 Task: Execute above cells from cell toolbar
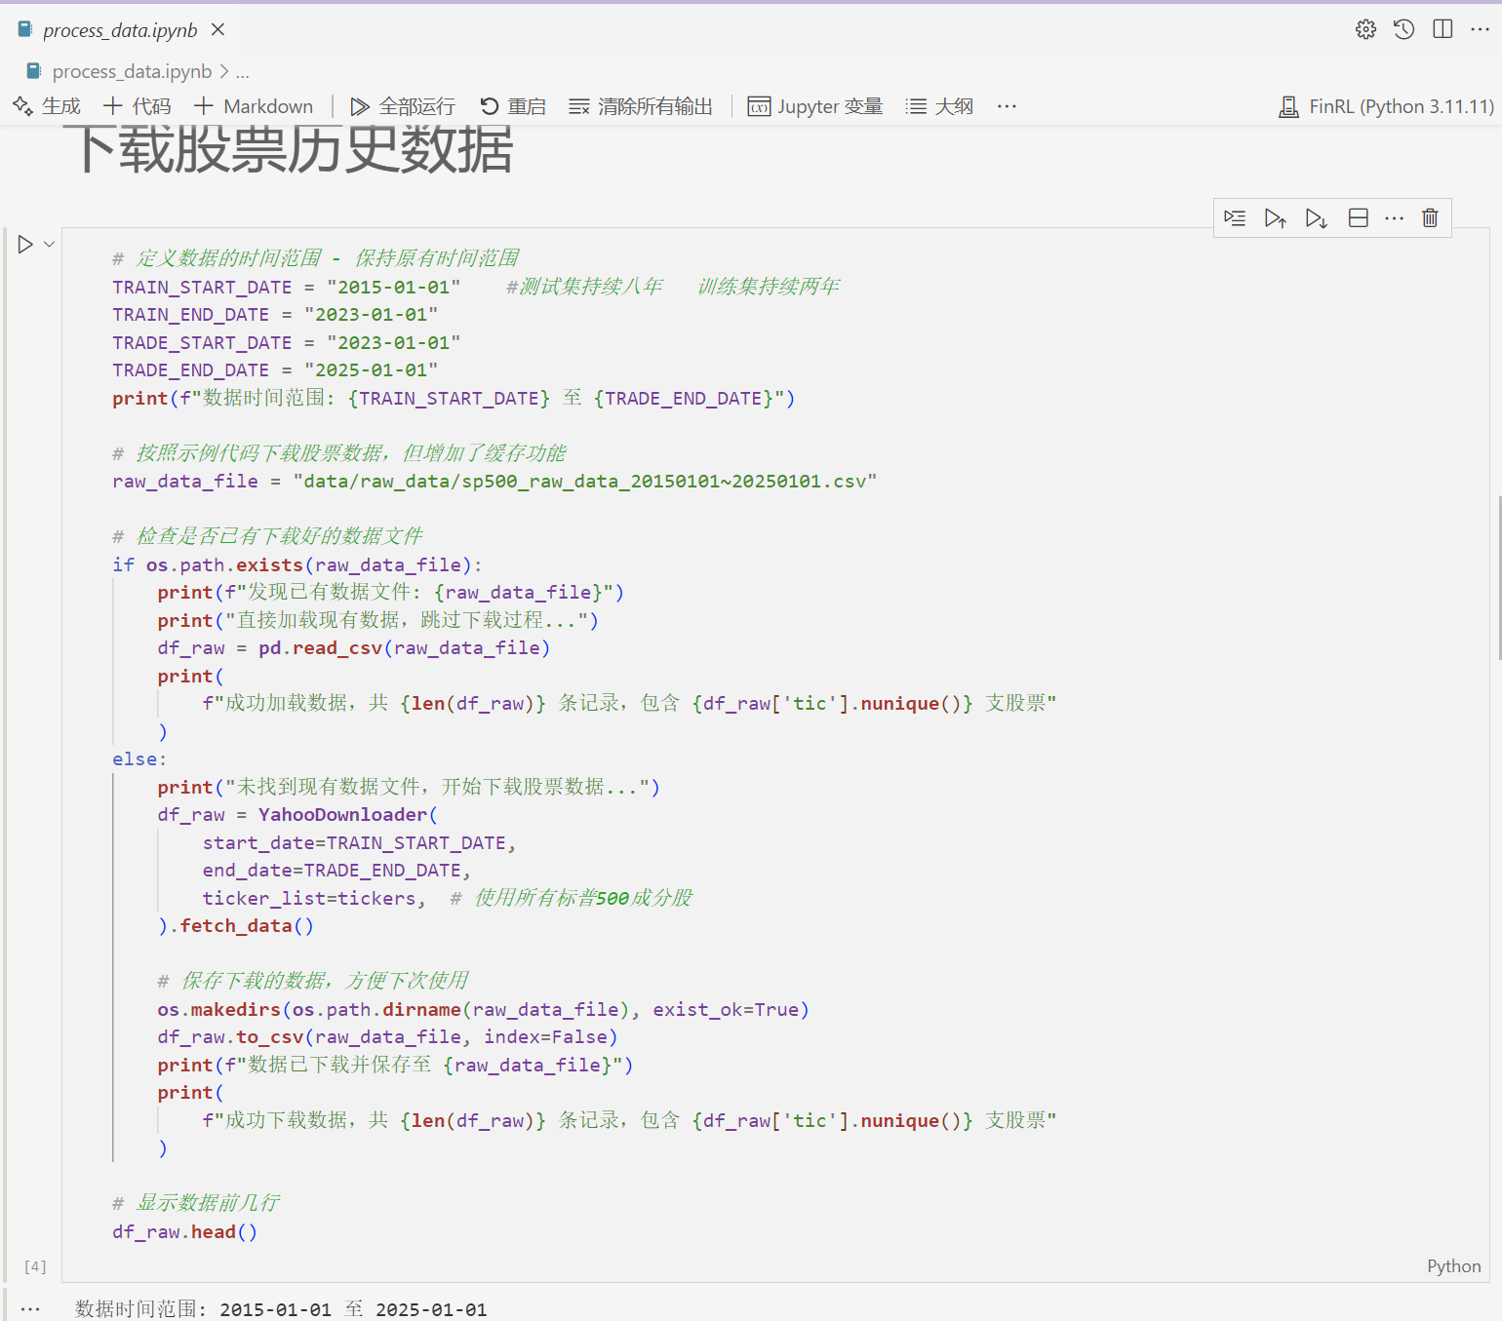pos(1275,218)
